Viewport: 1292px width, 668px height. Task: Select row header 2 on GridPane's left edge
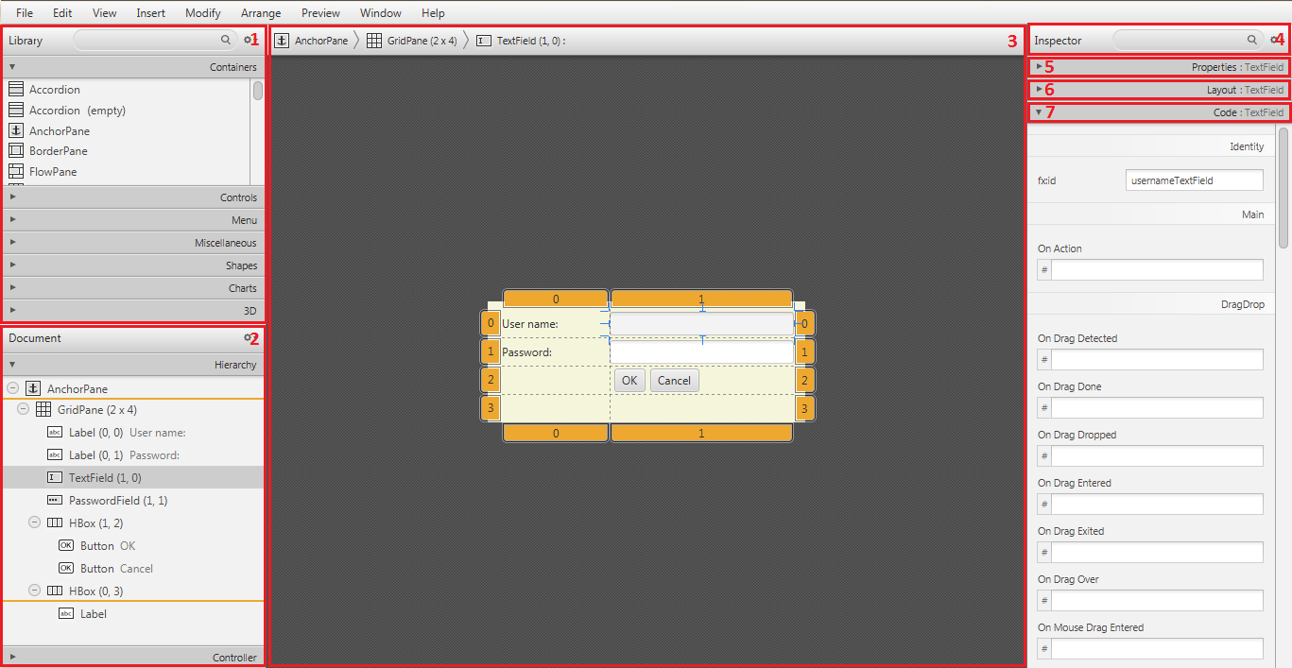[491, 381]
